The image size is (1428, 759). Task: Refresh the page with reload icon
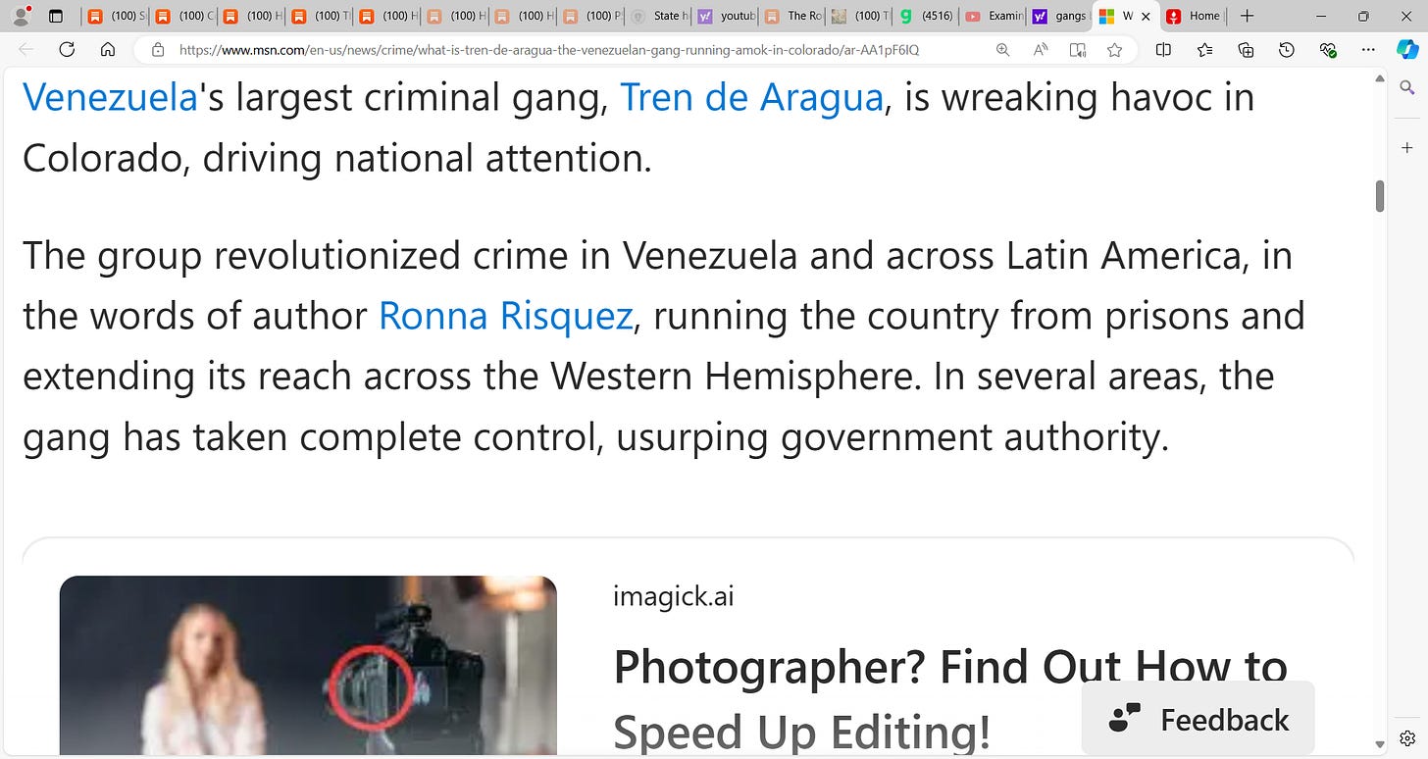click(x=67, y=50)
